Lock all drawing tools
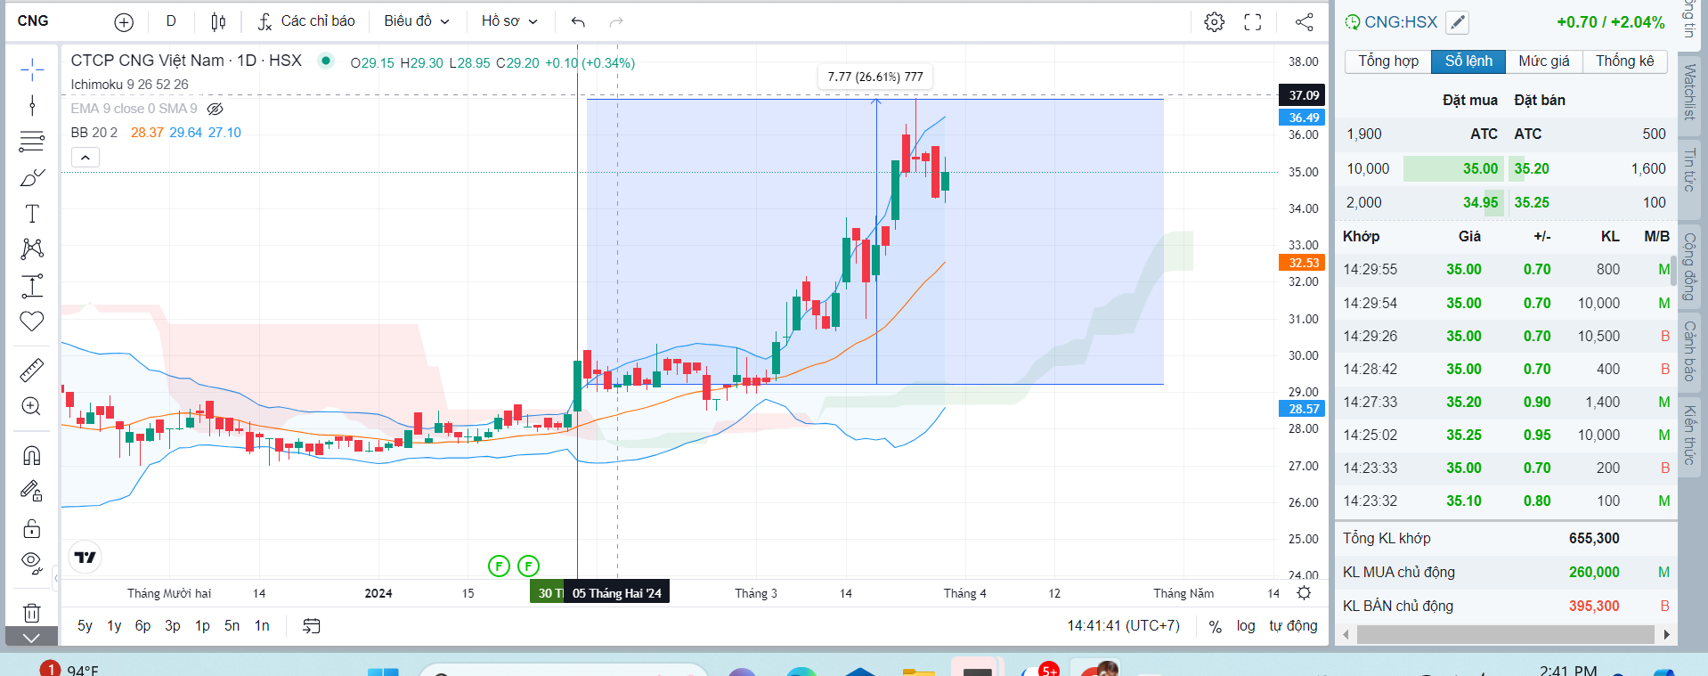 point(32,527)
